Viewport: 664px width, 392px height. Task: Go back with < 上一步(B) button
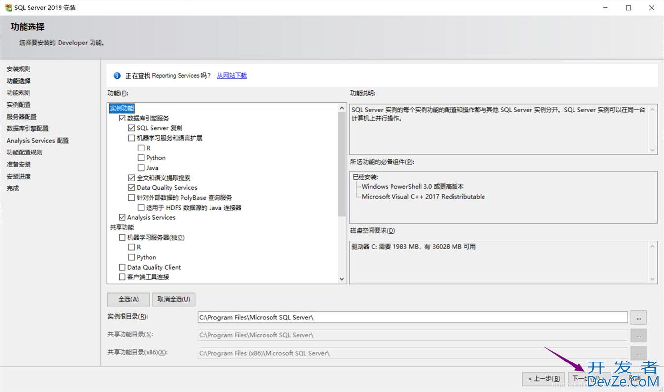coord(543,379)
